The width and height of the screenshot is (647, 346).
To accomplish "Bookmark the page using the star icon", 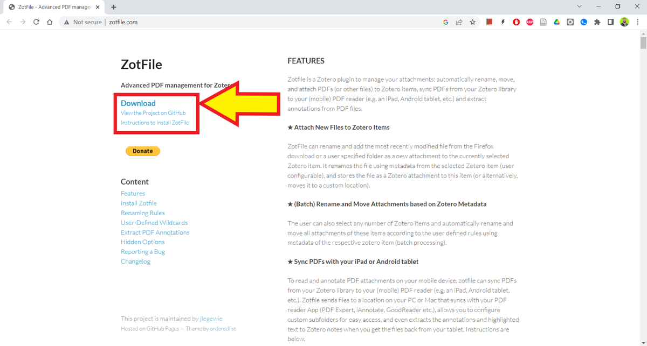I will (472, 22).
